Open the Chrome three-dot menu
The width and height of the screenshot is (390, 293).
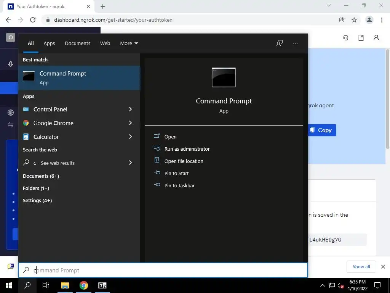tap(382, 20)
